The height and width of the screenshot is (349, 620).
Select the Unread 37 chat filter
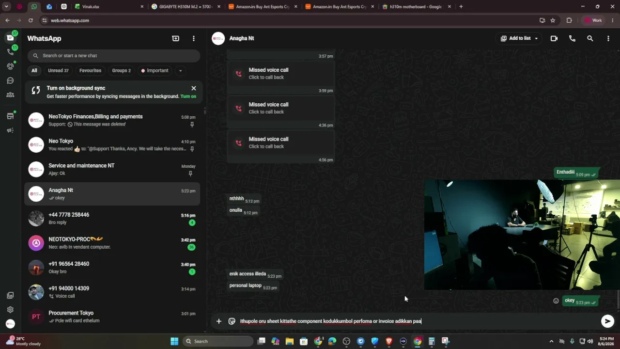pyautogui.click(x=58, y=71)
